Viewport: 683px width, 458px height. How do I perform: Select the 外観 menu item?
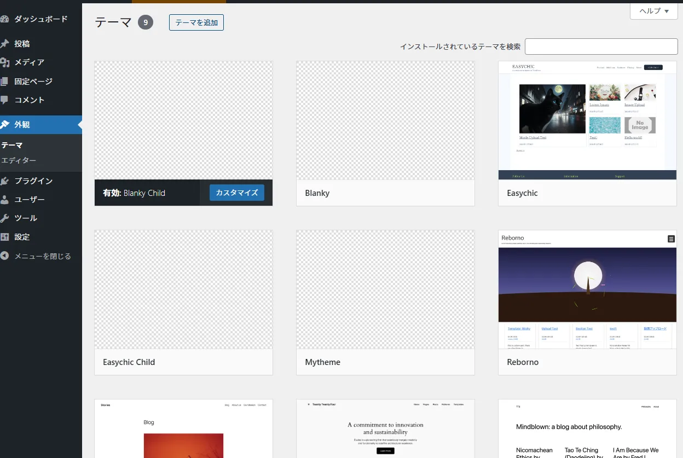coord(22,125)
